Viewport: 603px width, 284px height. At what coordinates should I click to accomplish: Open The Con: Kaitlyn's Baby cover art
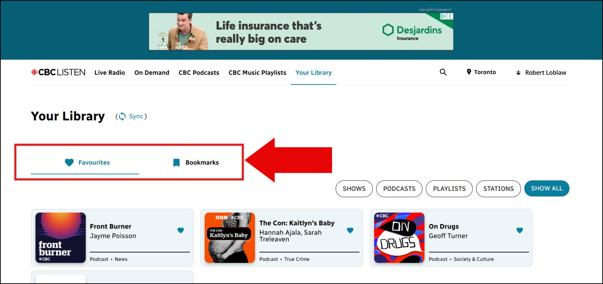click(230, 238)
